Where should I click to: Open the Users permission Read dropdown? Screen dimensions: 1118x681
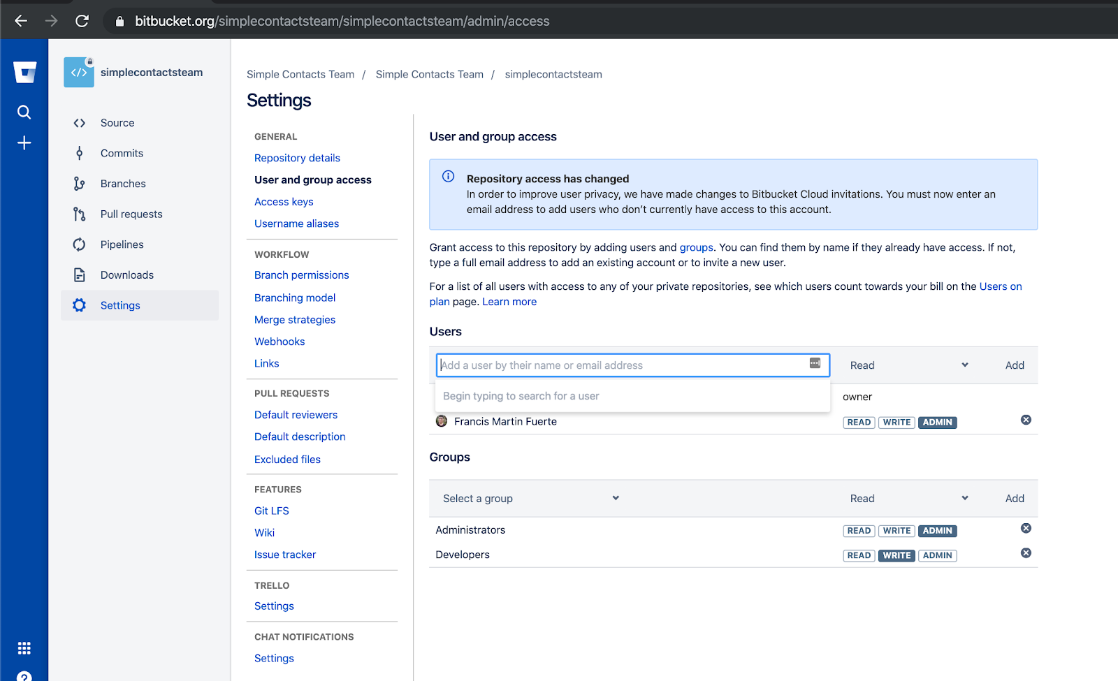908,365
